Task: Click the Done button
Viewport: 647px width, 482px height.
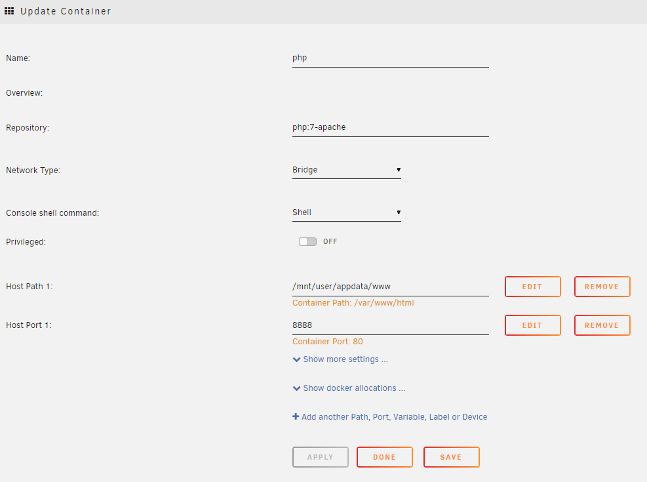Action: 385,457
